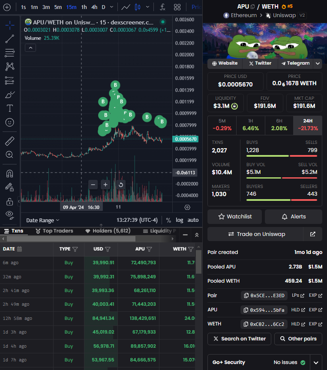Screen dimensions: 327x370
Task: Select the XABCD pattern tool
Action: (10, 66)
